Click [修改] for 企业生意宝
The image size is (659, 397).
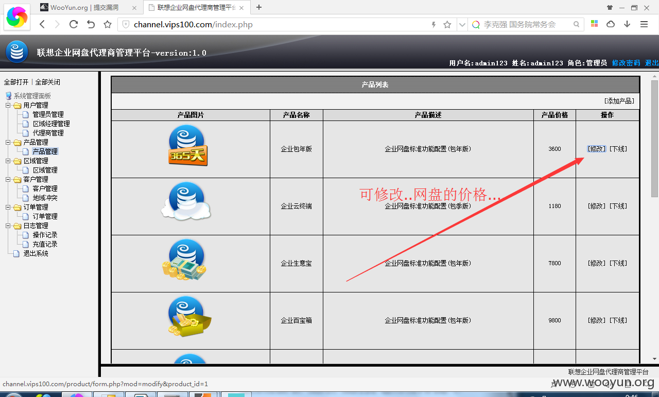[597, 263]
